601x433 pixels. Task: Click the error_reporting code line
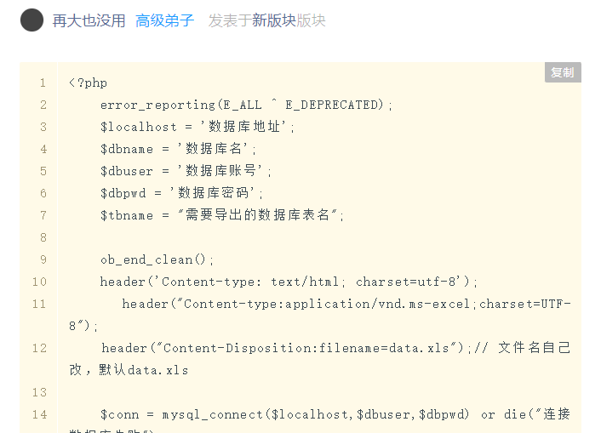[246, 105]
